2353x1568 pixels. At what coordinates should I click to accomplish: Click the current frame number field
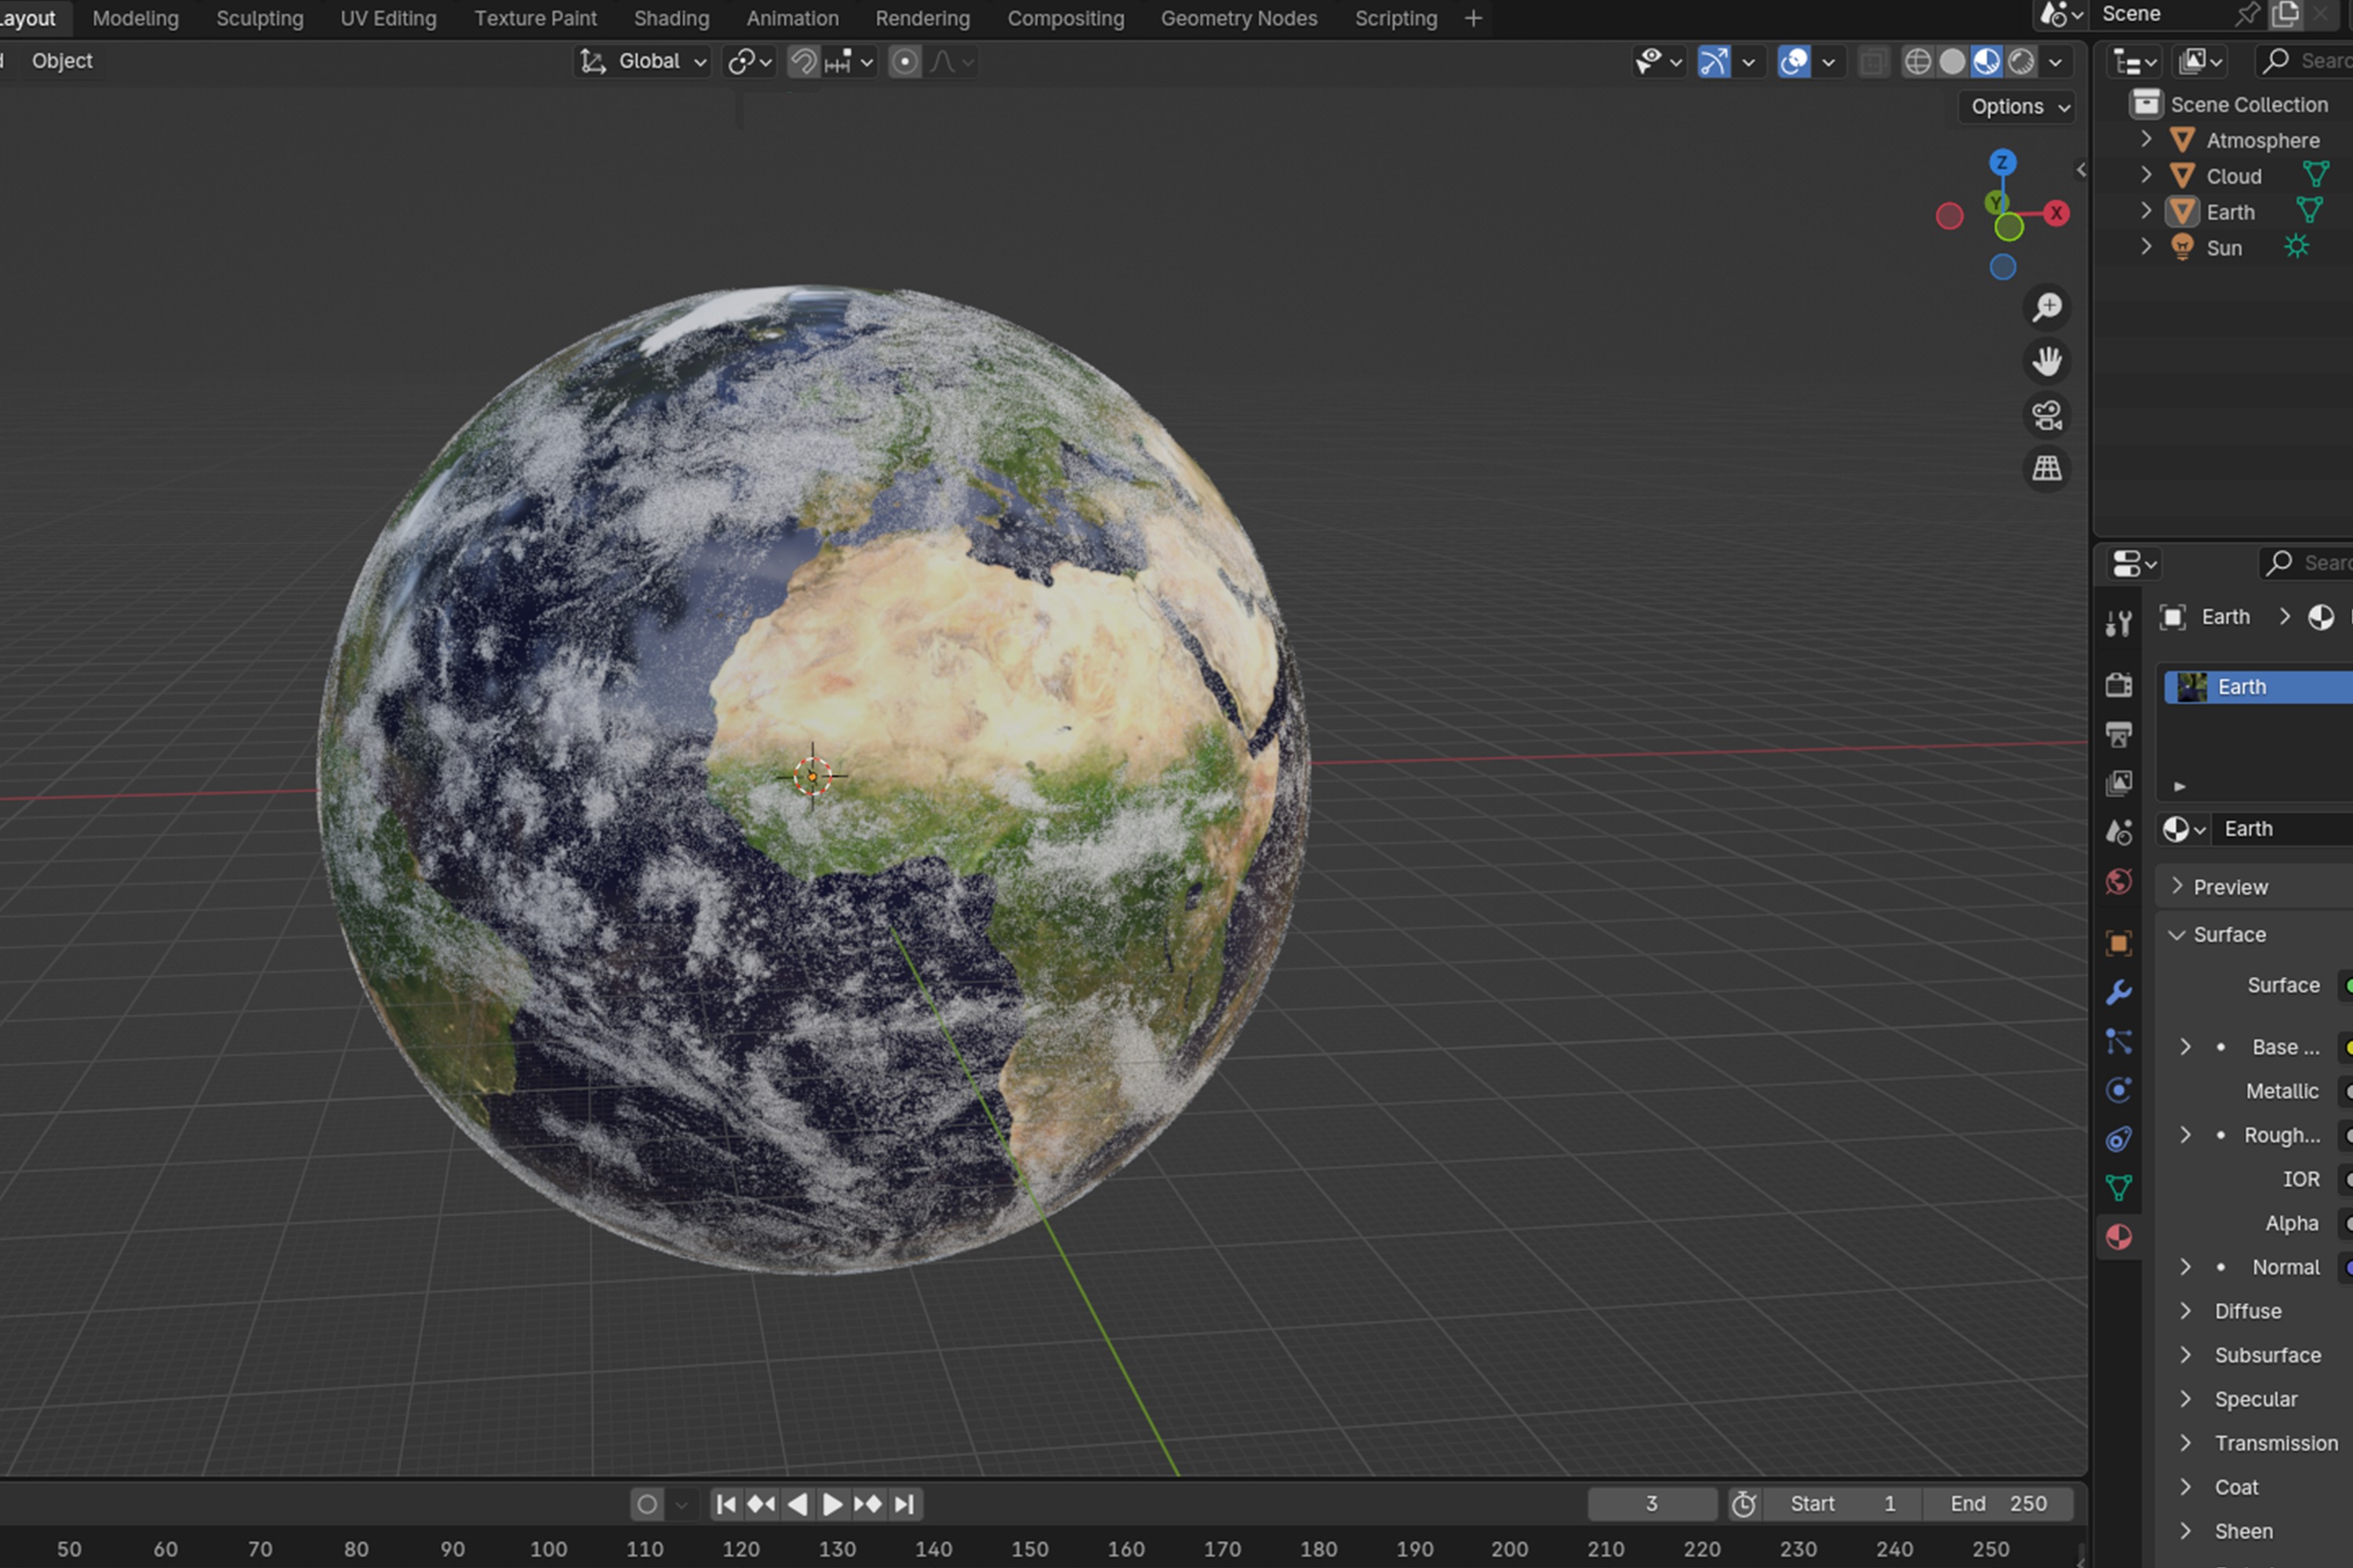[x=1652, y=1504]
